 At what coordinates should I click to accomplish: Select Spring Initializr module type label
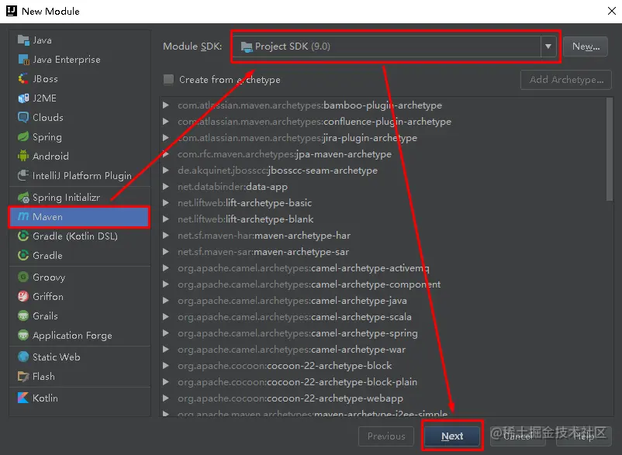66,198
